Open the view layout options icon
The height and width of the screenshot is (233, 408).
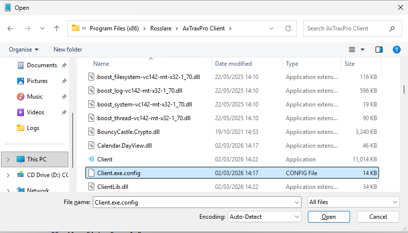(352, 50)
